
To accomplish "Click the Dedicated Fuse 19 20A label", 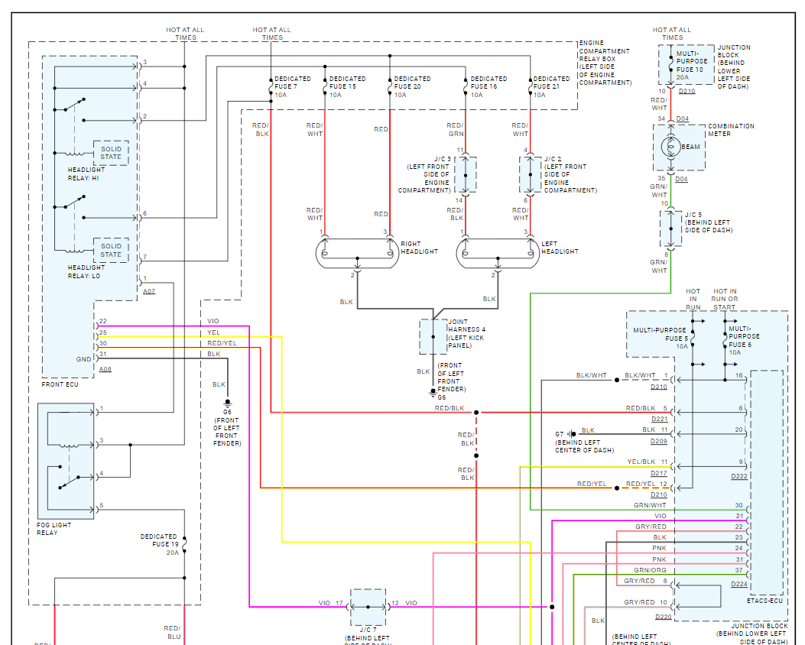I will pos(160,544).
